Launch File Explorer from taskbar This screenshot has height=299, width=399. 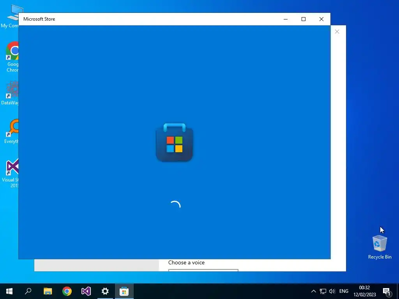click(x=48, y=291)
